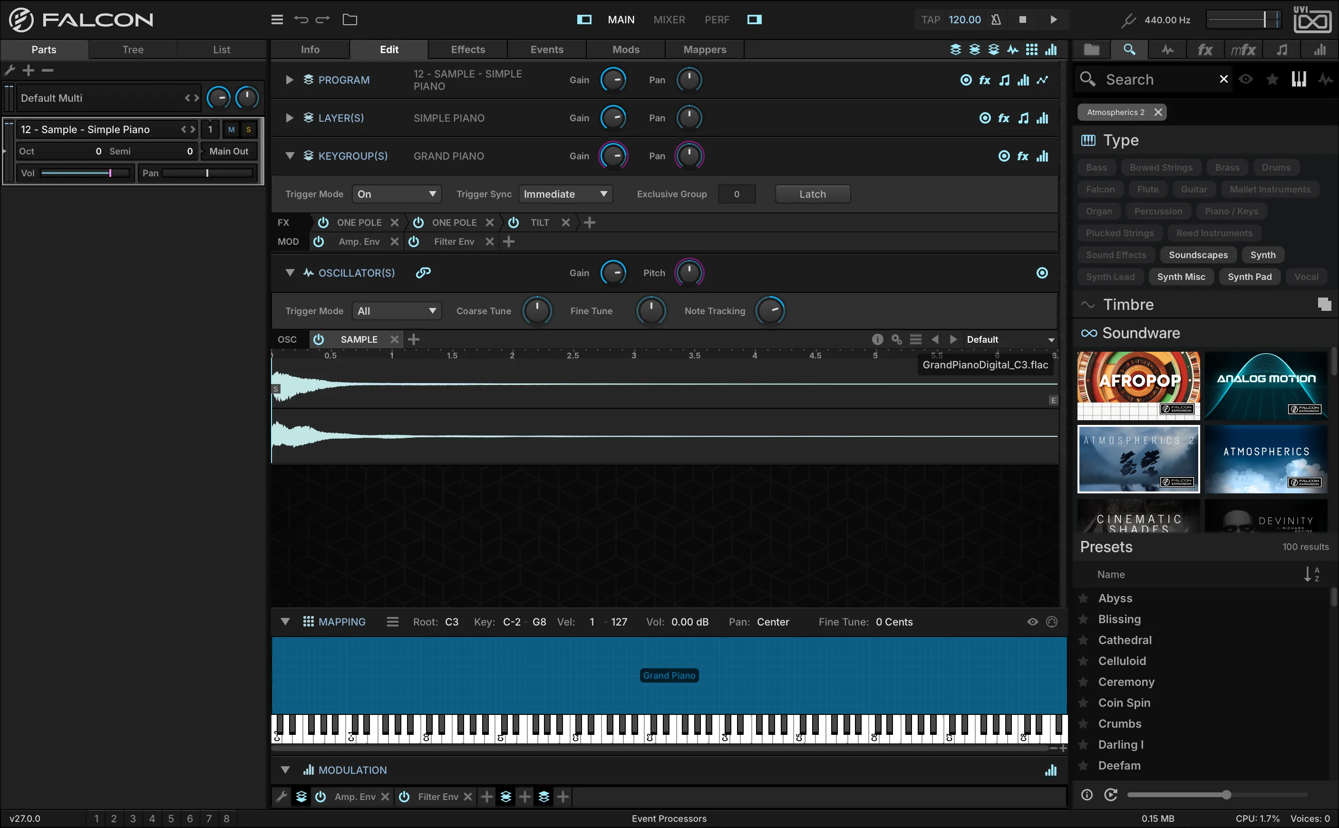Toggle the first ONE POLE effect power

coord(324,222)
